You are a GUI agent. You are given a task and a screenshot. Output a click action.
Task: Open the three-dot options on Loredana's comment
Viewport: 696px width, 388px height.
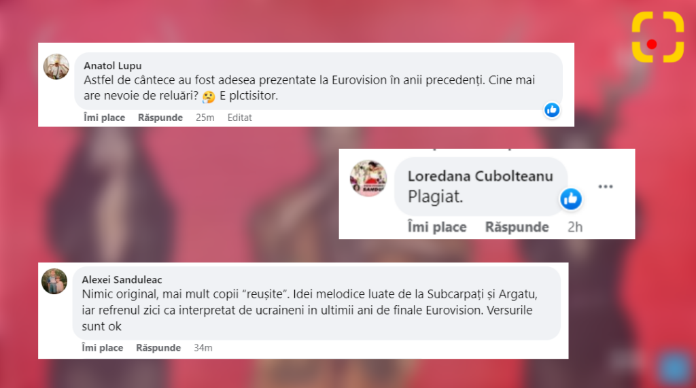pos(606,186)
